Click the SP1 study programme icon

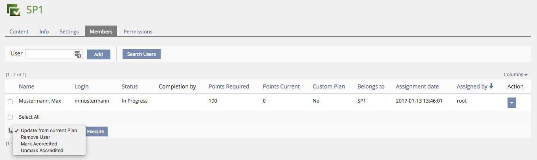(x=13, y=9)
